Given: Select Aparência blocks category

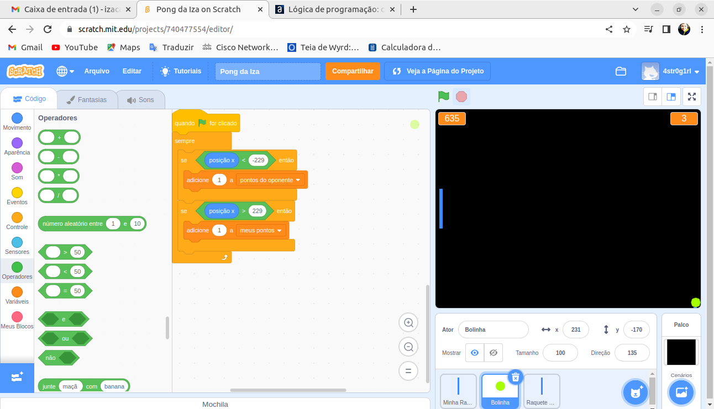Looking at the screenshot, I should tap(17, 146).
